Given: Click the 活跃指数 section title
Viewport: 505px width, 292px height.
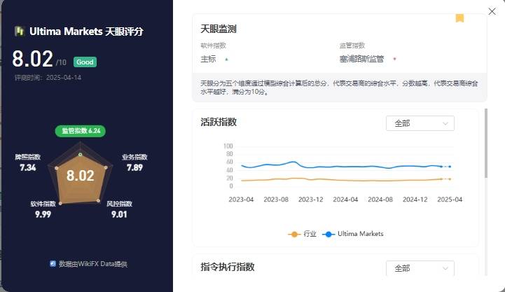Looking at the screenshot, I should (x=219, y=122).
